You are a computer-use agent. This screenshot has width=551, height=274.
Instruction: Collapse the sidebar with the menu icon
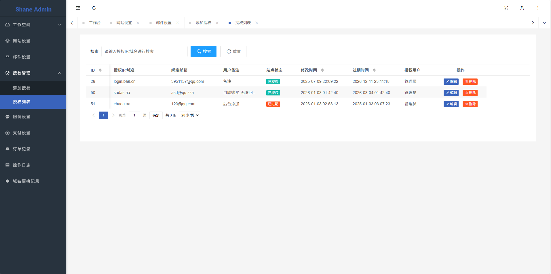[x=78, y=8]
